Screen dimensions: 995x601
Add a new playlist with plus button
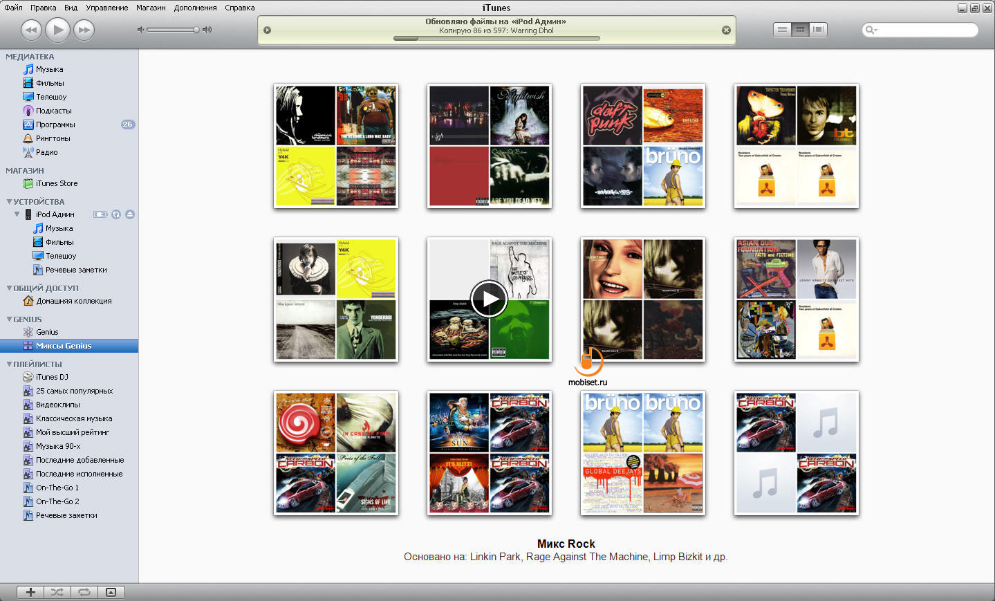pos(30,592)
